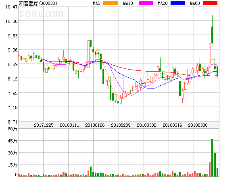Click the 45万 volume axis label

pos(13,141)
